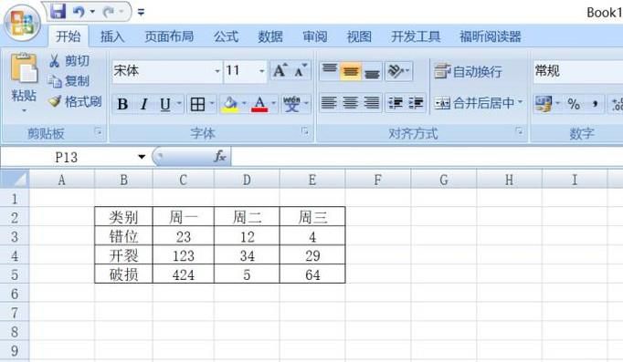Toggle italic formatting

click(x=143, y=104)
